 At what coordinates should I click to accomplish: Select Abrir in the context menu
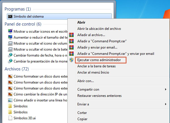[x=81, y=22]
